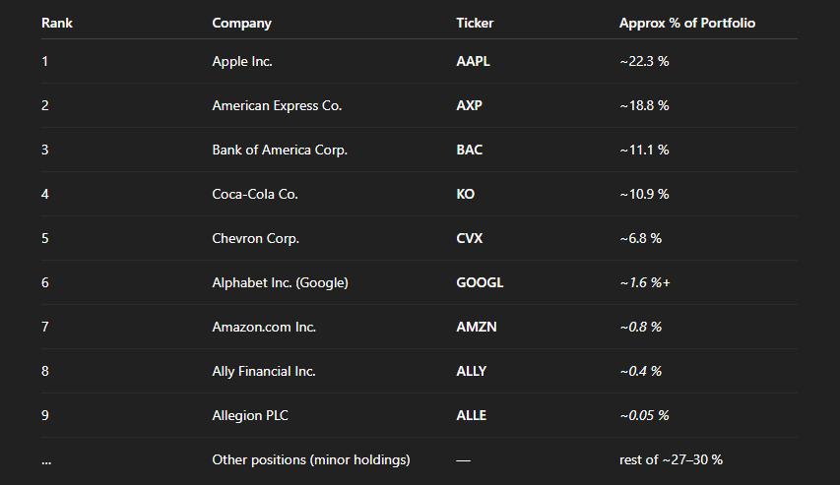Select the Allegion PLC cell
840x485 pixels.
[x=250, y=415]
